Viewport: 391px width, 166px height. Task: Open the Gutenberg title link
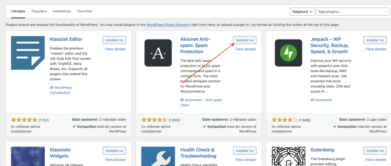pyautogui.click(x=322, y=150)
